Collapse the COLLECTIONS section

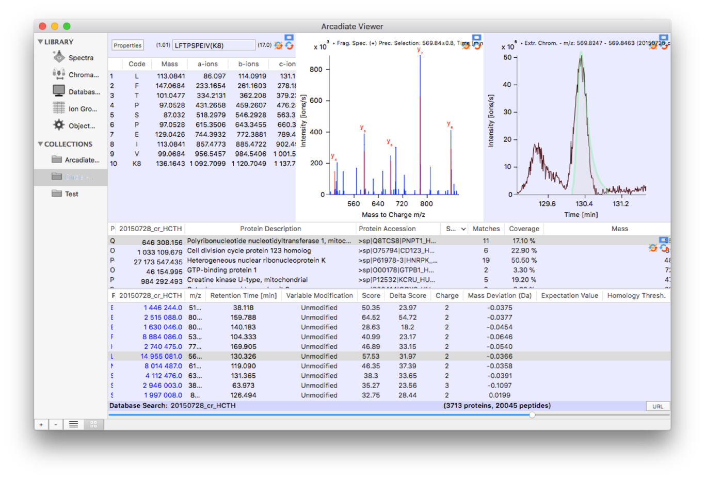click(40, 144)
